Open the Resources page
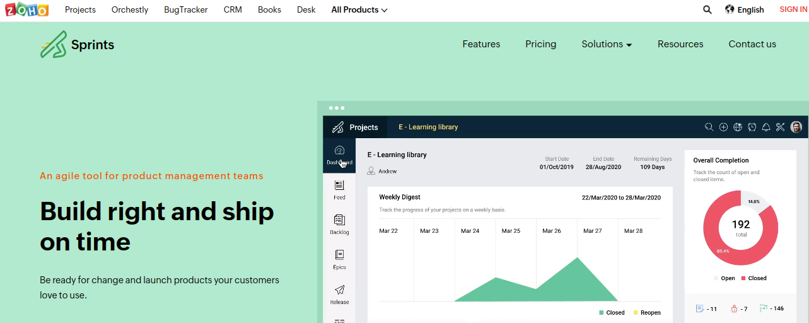This screenshot has height=323, width=809. click(x=680, y=44)
